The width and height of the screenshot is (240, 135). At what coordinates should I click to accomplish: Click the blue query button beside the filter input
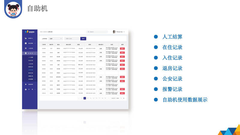(x=83, y=38)
